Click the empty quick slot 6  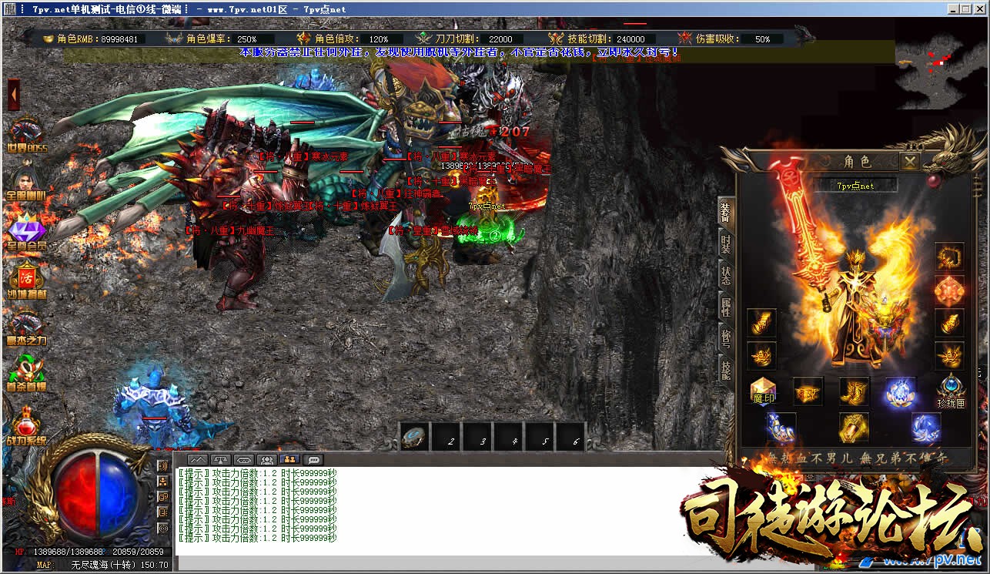coord(571,438)
